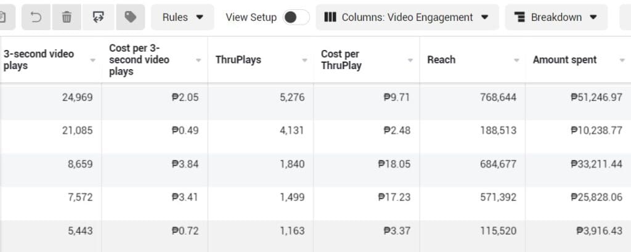631x252 pixels.
Task: Click the Cost per 3-second video plays header
Action: point(139,60)
